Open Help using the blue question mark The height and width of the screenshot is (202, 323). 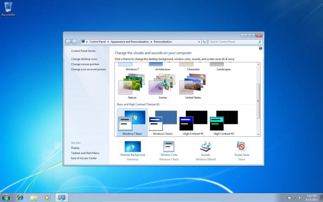[260, 48]
